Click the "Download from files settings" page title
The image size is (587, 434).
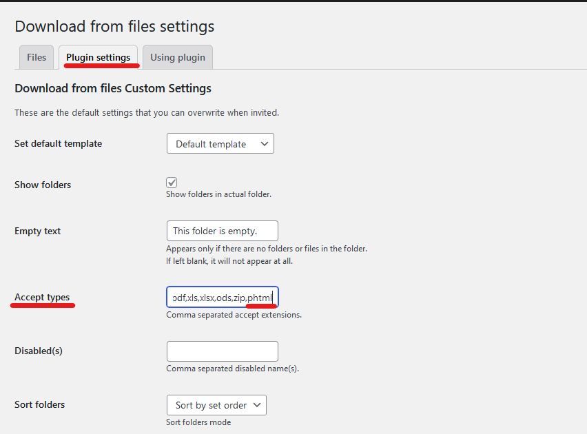114,27
